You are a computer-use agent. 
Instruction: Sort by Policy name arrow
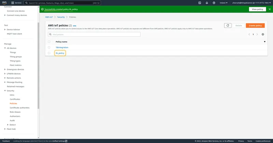[264, 41]
